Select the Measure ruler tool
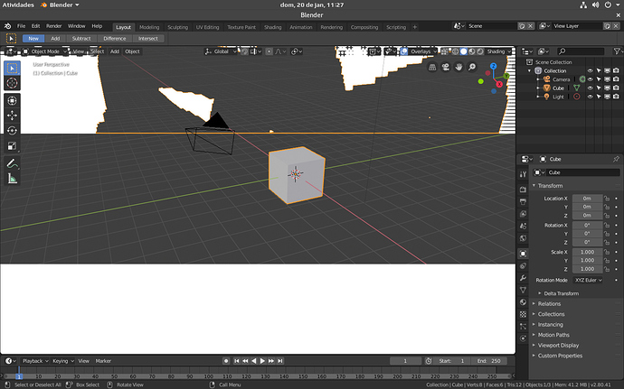The height and width of the screenshot is (389, 624). click(x=13, y=179)
